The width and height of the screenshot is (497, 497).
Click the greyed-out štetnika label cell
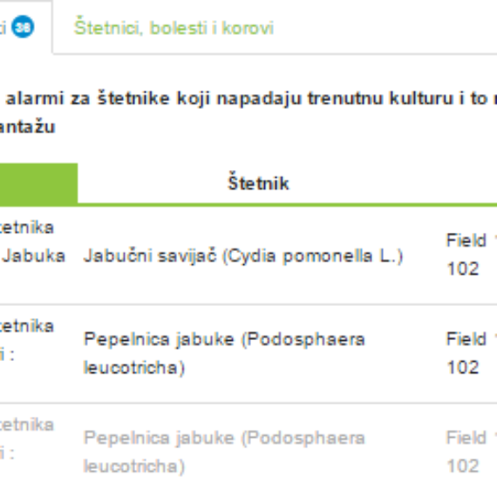pos(27,425)
